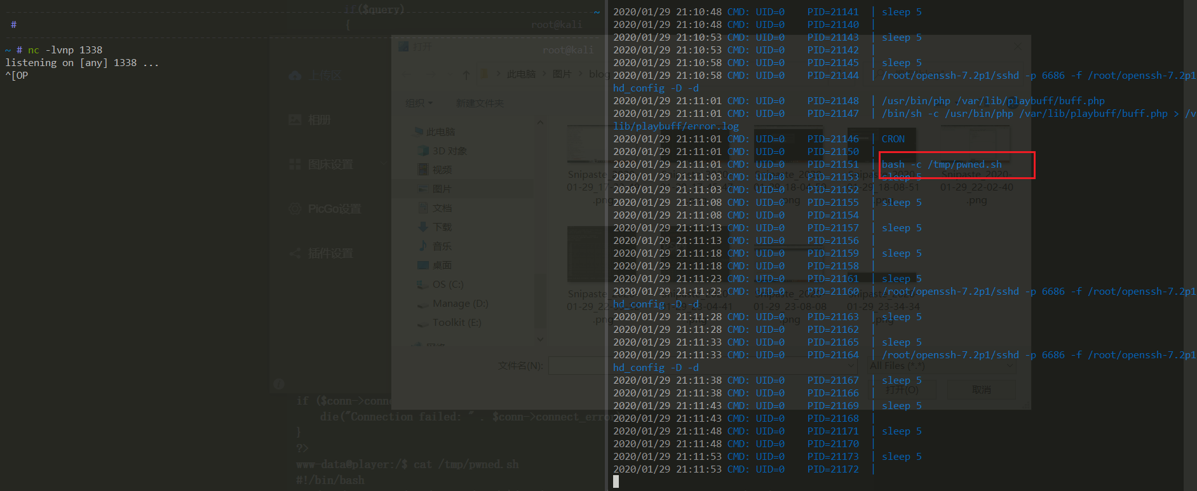This screenshot has width=1197, height=491.
Task: Click the cloud upload icon beside 上传区
Action: [x=295, y=76]
